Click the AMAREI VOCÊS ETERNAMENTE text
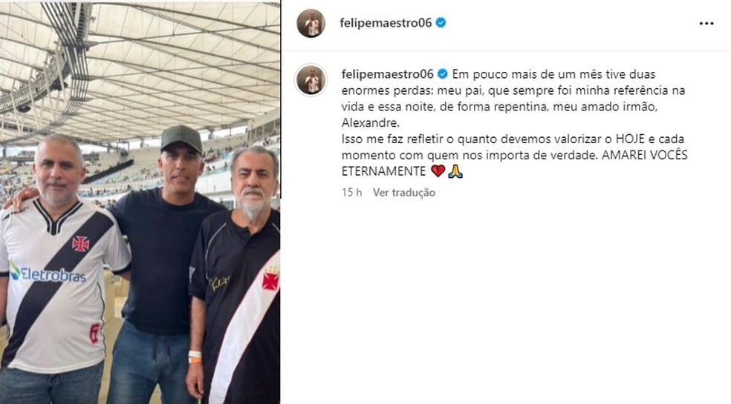This screenshot has height=404, width=731. tap(515, 163)
